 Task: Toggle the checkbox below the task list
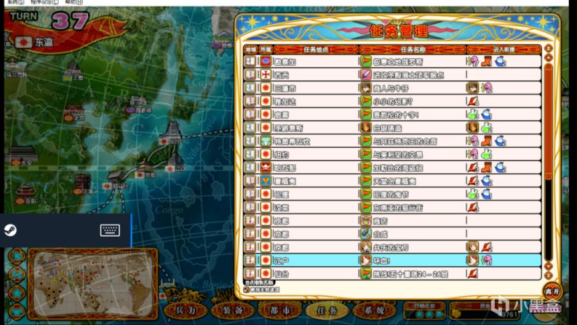(x=246, y=290)
